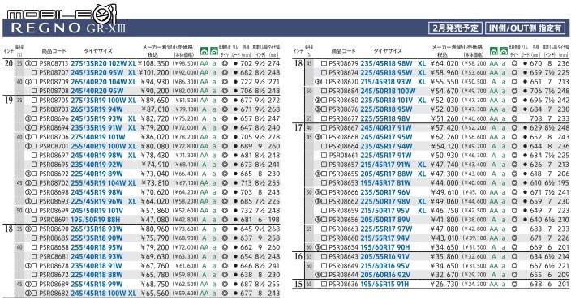This screenshot has height=300, width=571.
Task: Select tire size 225/45R19 96W XL
Action: click(x=104, y=201)
